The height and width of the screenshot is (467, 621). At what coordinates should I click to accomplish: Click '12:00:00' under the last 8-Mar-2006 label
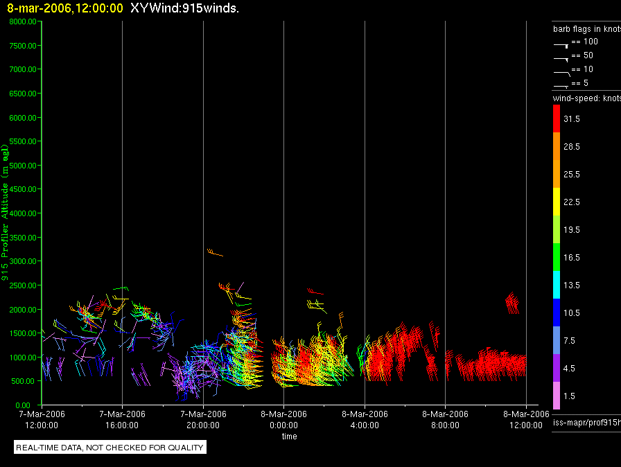pos(526,425)
